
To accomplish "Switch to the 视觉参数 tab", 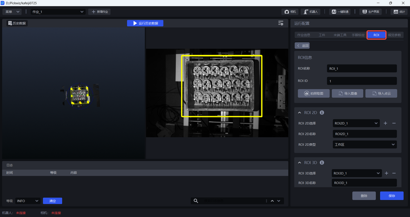I will pos(394,35).
